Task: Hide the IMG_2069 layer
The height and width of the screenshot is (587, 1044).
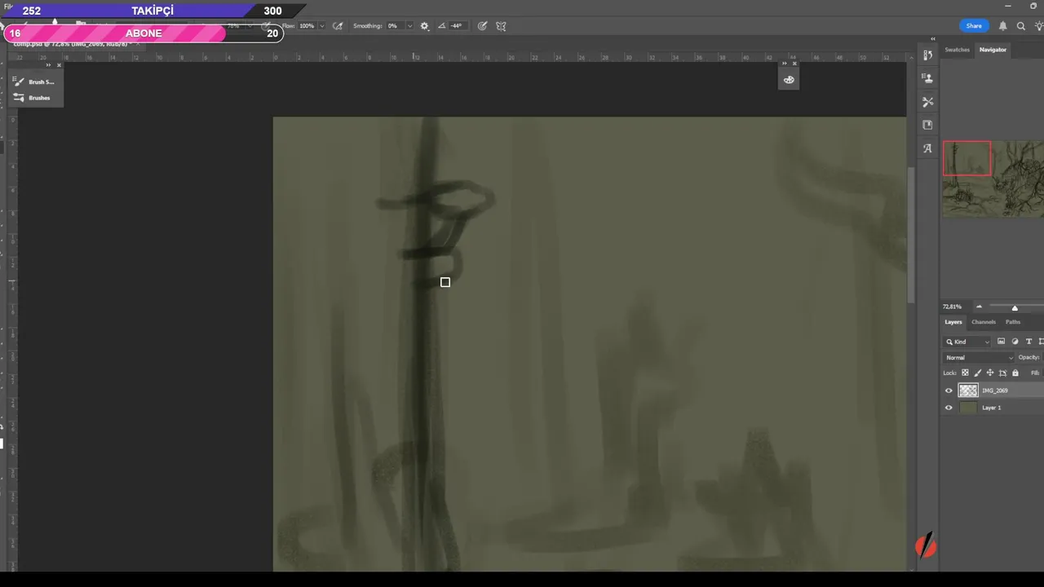Action: tap(949, 391)
